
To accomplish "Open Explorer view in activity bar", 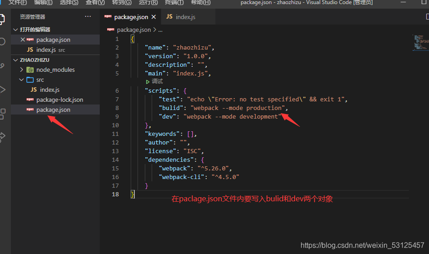I will (x=2, y=20).
